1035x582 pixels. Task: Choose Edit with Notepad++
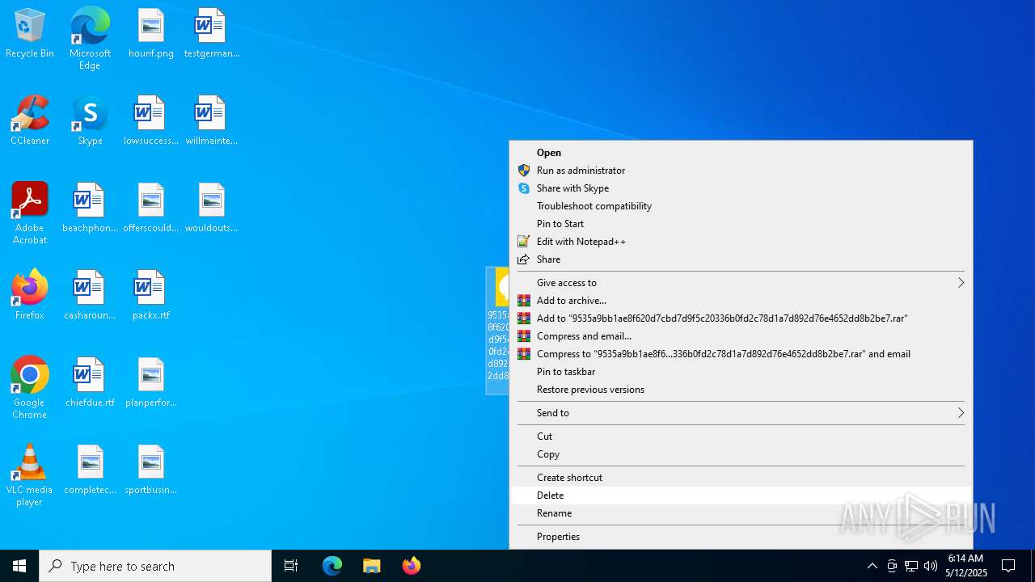tap(741, 242)
